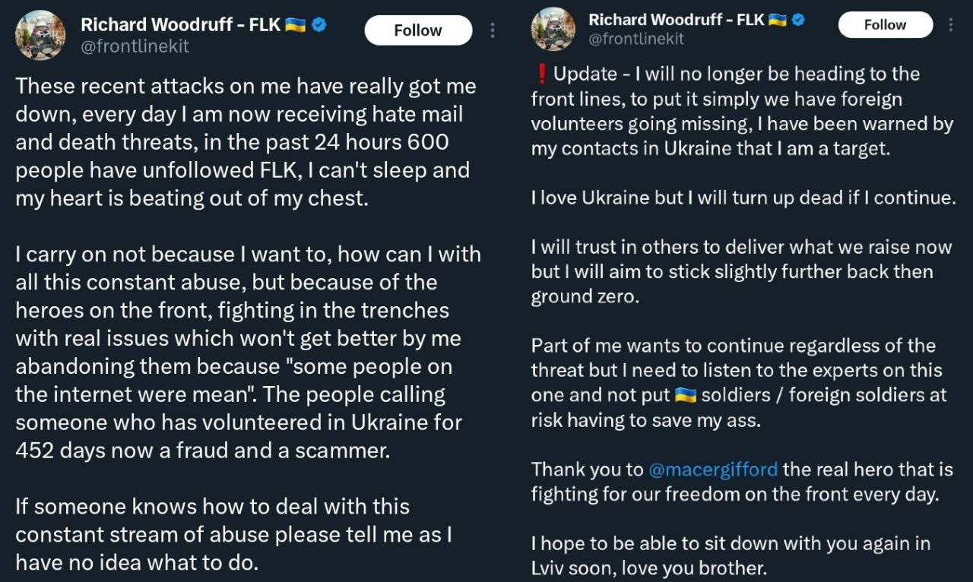Open the left tweet's three-dot more menu
The image size is (973, 582).
493,30
